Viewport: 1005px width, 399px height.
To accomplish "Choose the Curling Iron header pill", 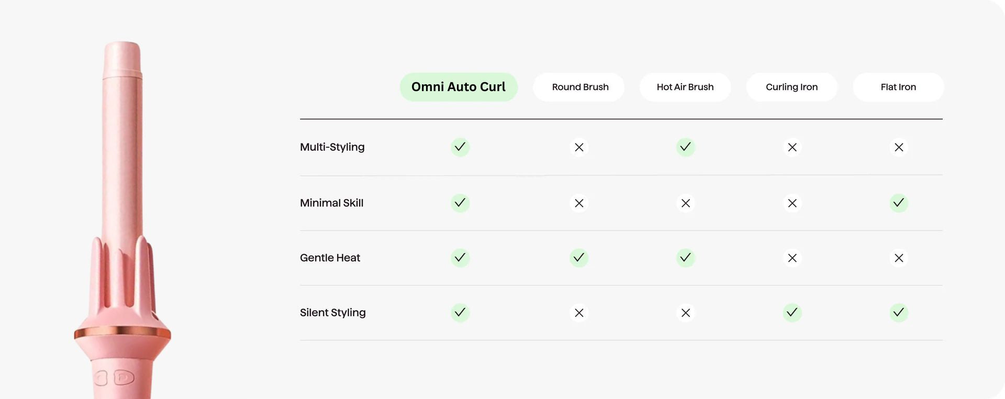I will (x=792, y=87).
